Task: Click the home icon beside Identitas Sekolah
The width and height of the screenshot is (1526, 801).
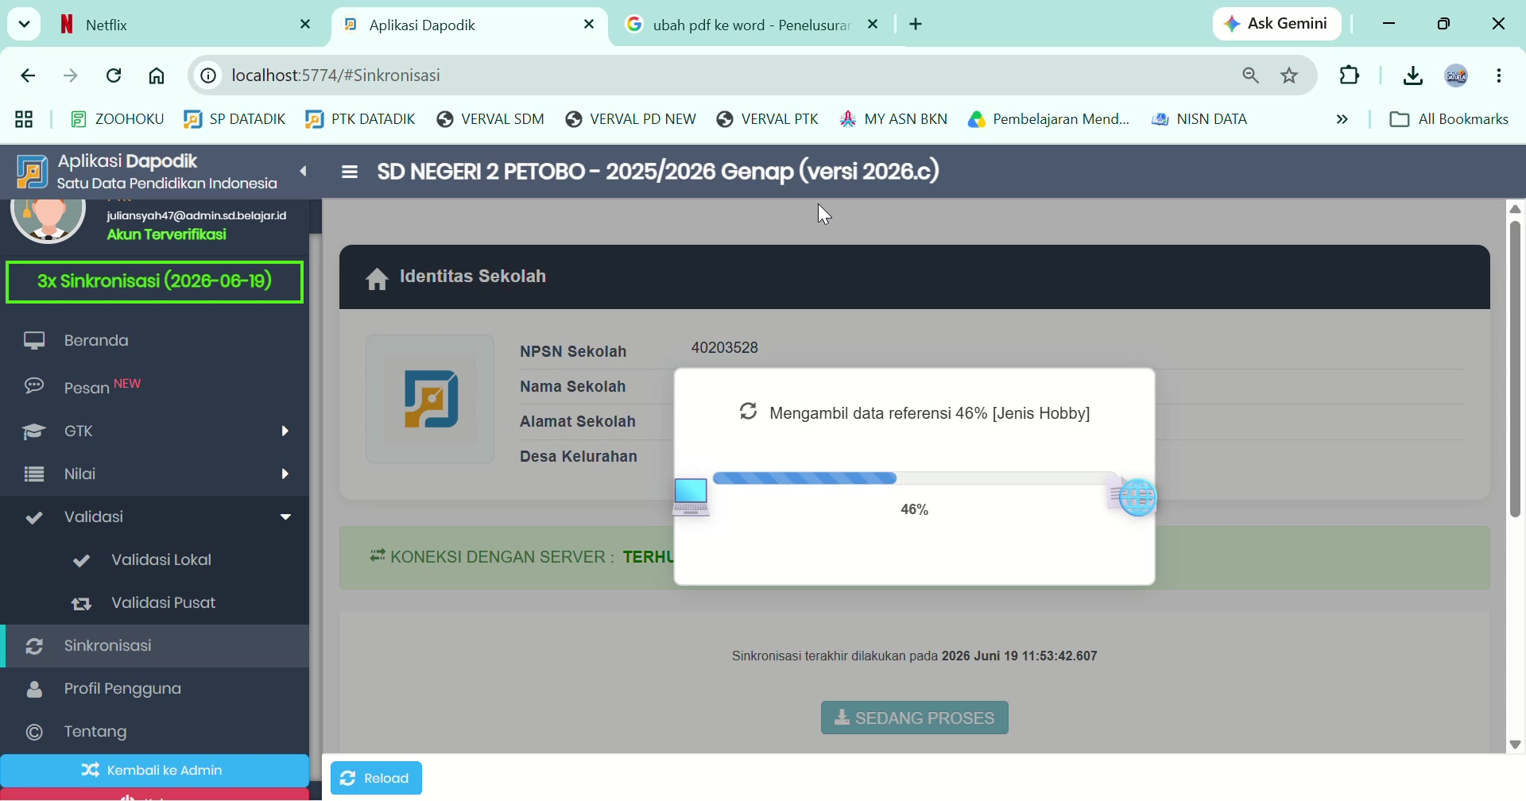Action: pyautogui.click(x=377, y=279)
